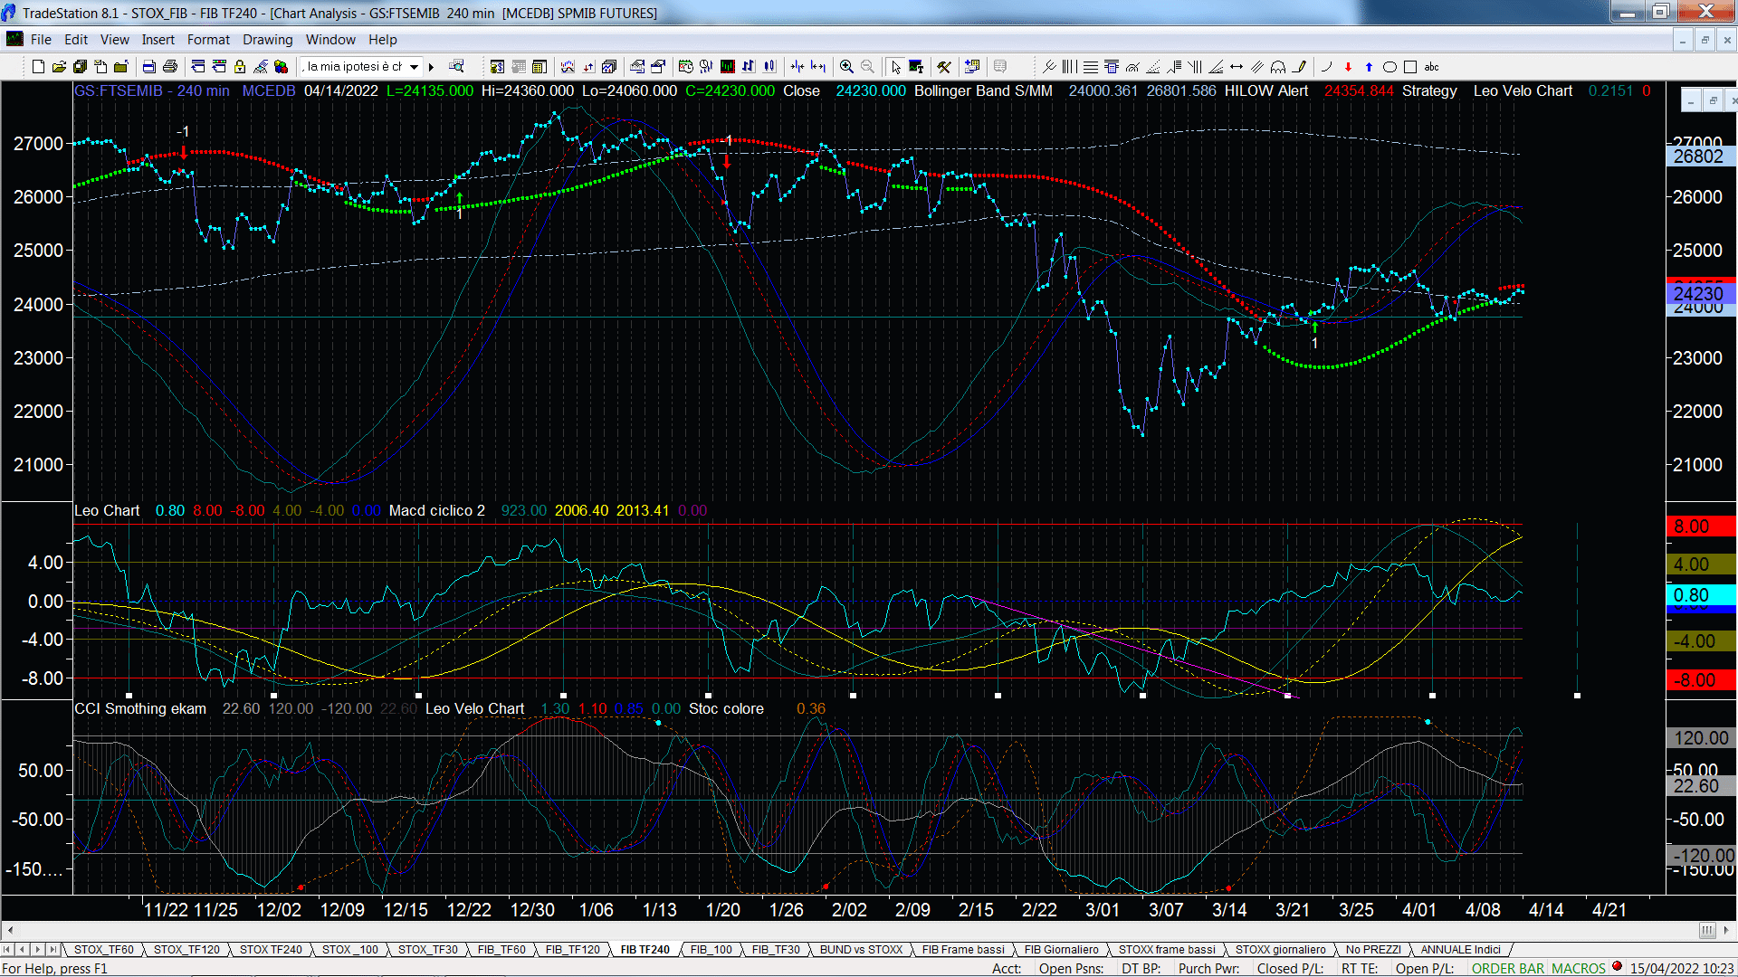Click the zoom in magnifier icon
Screen dimensions: 1738x977
click(846, 66)
